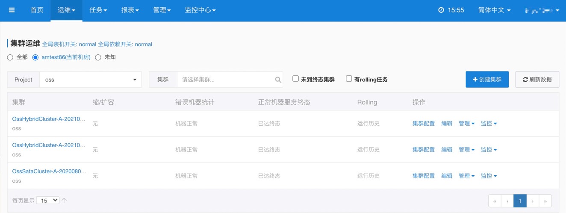Open the 监控中心 menu
This screenshot has height=213, width=566.
(200, 10)
